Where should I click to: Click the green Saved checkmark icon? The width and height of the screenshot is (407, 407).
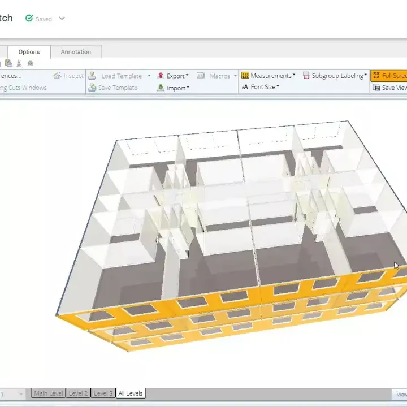pos(29,19)
